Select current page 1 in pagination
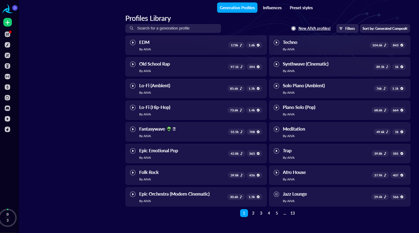The image size is (419, 233). (244, 213)
